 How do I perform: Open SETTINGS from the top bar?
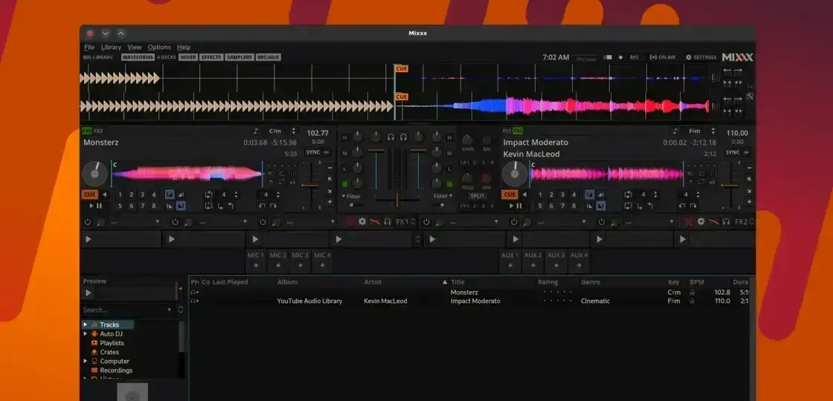[x=701, y=57]
